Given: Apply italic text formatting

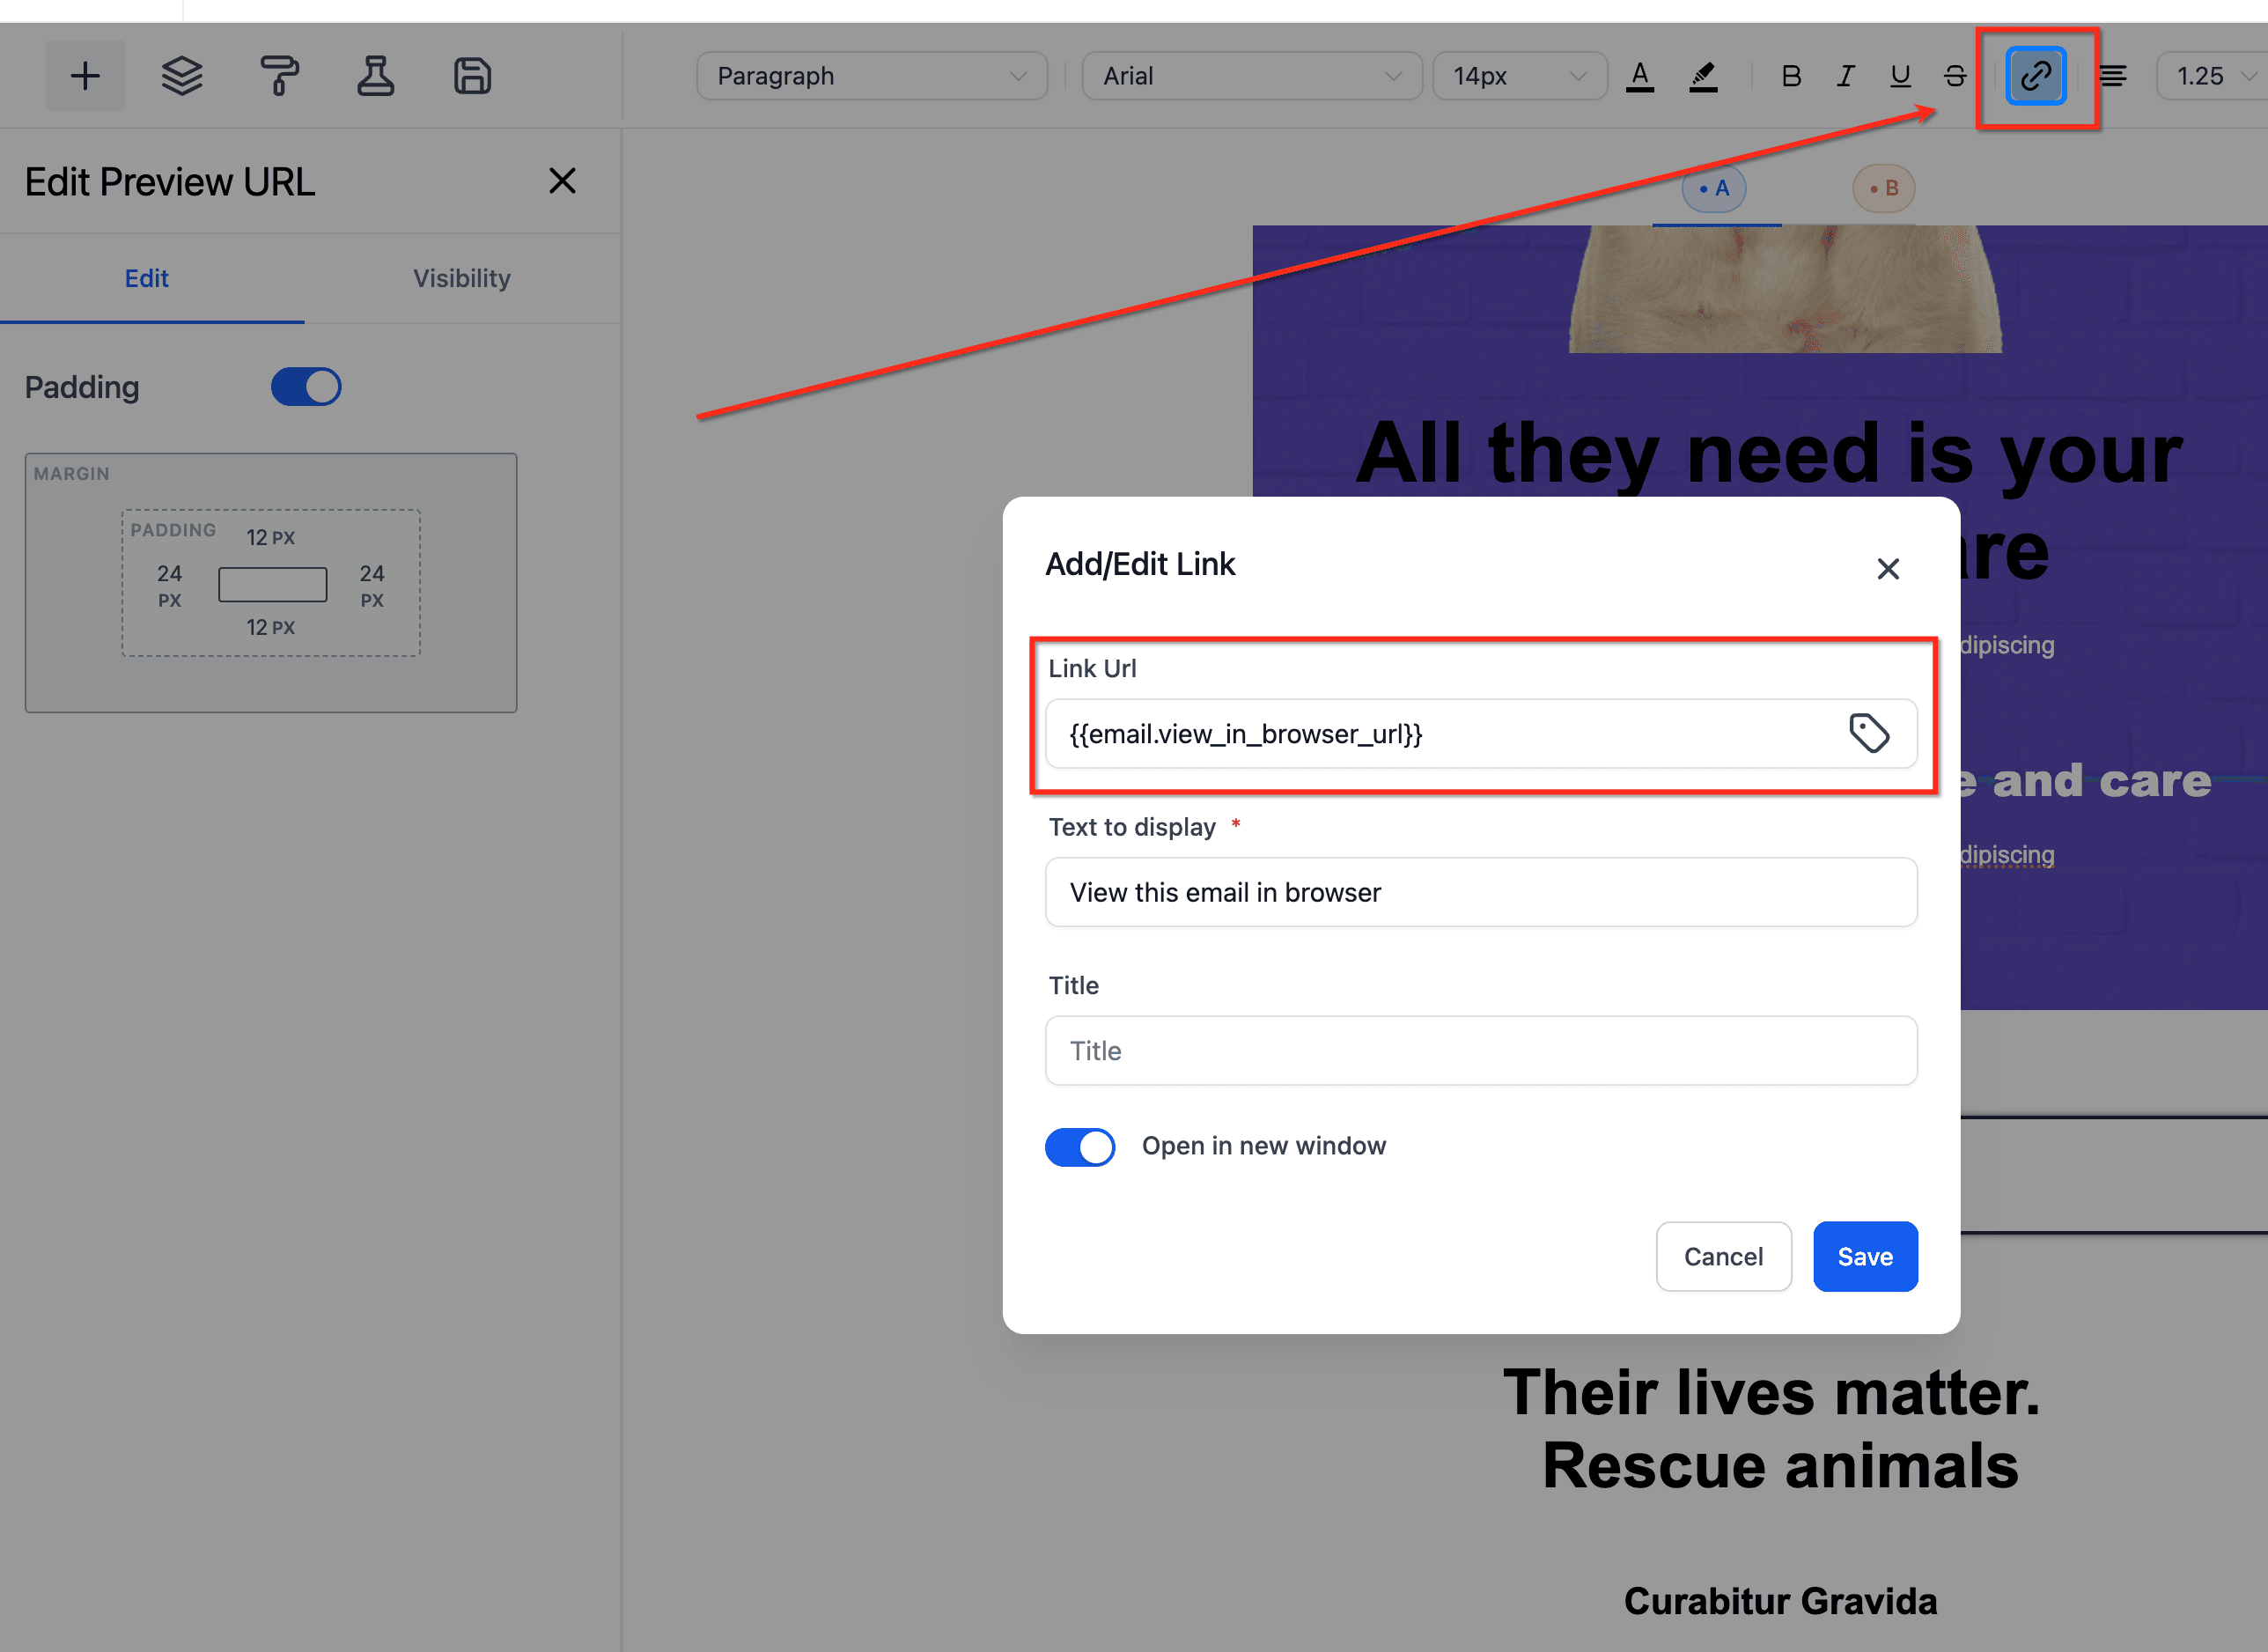Looking at the screenshot, I should (1845, 76).
